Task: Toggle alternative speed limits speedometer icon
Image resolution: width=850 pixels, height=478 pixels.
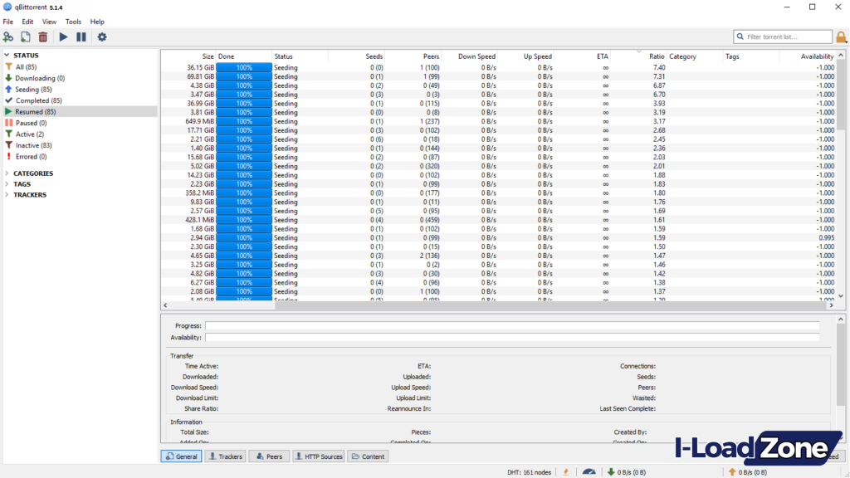Action: tap(589, 472)
